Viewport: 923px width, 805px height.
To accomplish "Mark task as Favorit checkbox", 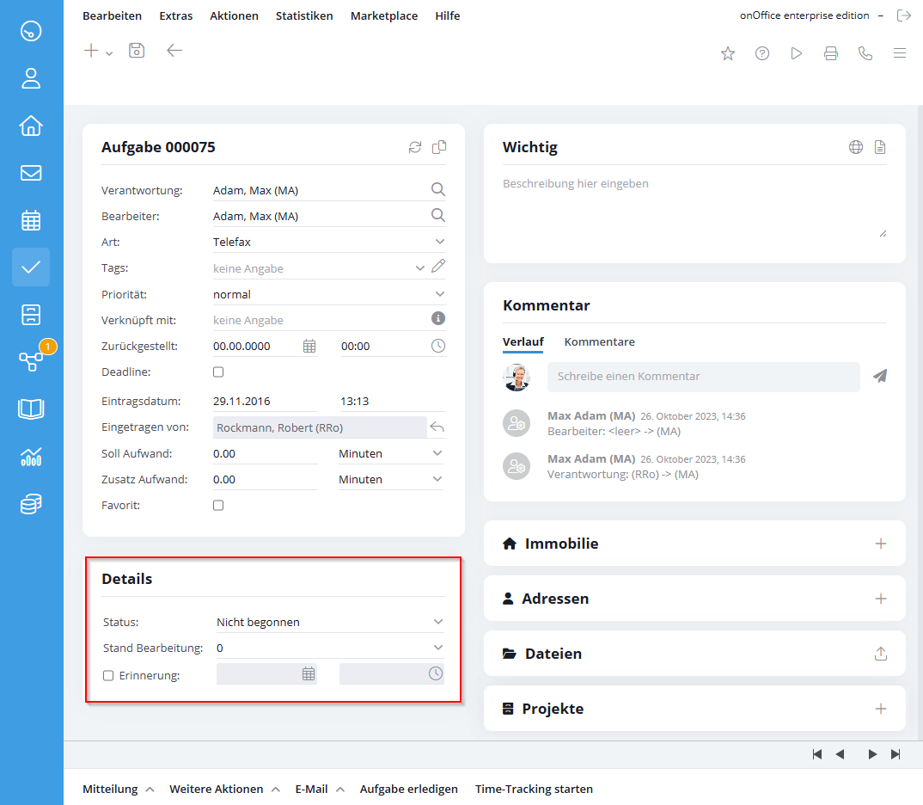I will [x=218, y=505].
